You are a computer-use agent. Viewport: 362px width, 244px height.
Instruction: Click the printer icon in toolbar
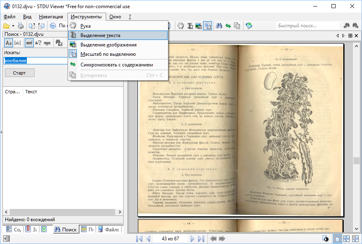tap(21, 26)
